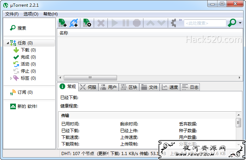This screenshot has height=160, width=246.
Task: Open the 选项(O) menu
Action: (31, 14)
